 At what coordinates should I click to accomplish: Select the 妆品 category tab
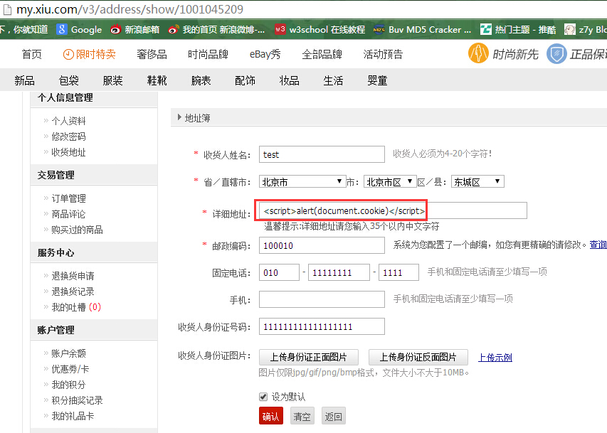tap(289, 80)
